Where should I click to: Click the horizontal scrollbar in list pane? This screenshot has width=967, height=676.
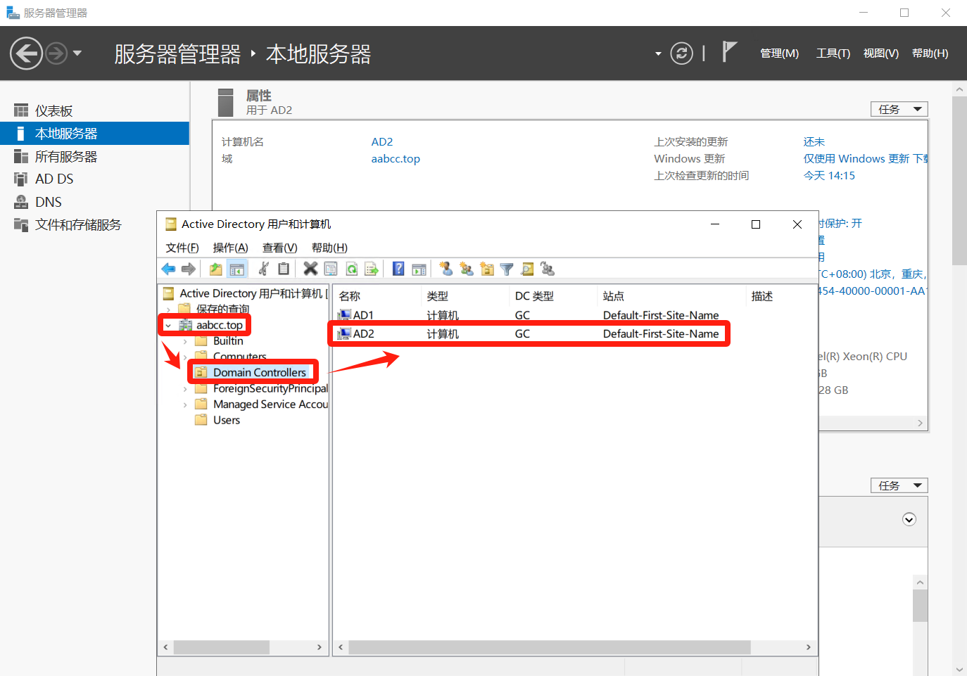point(549,647)
